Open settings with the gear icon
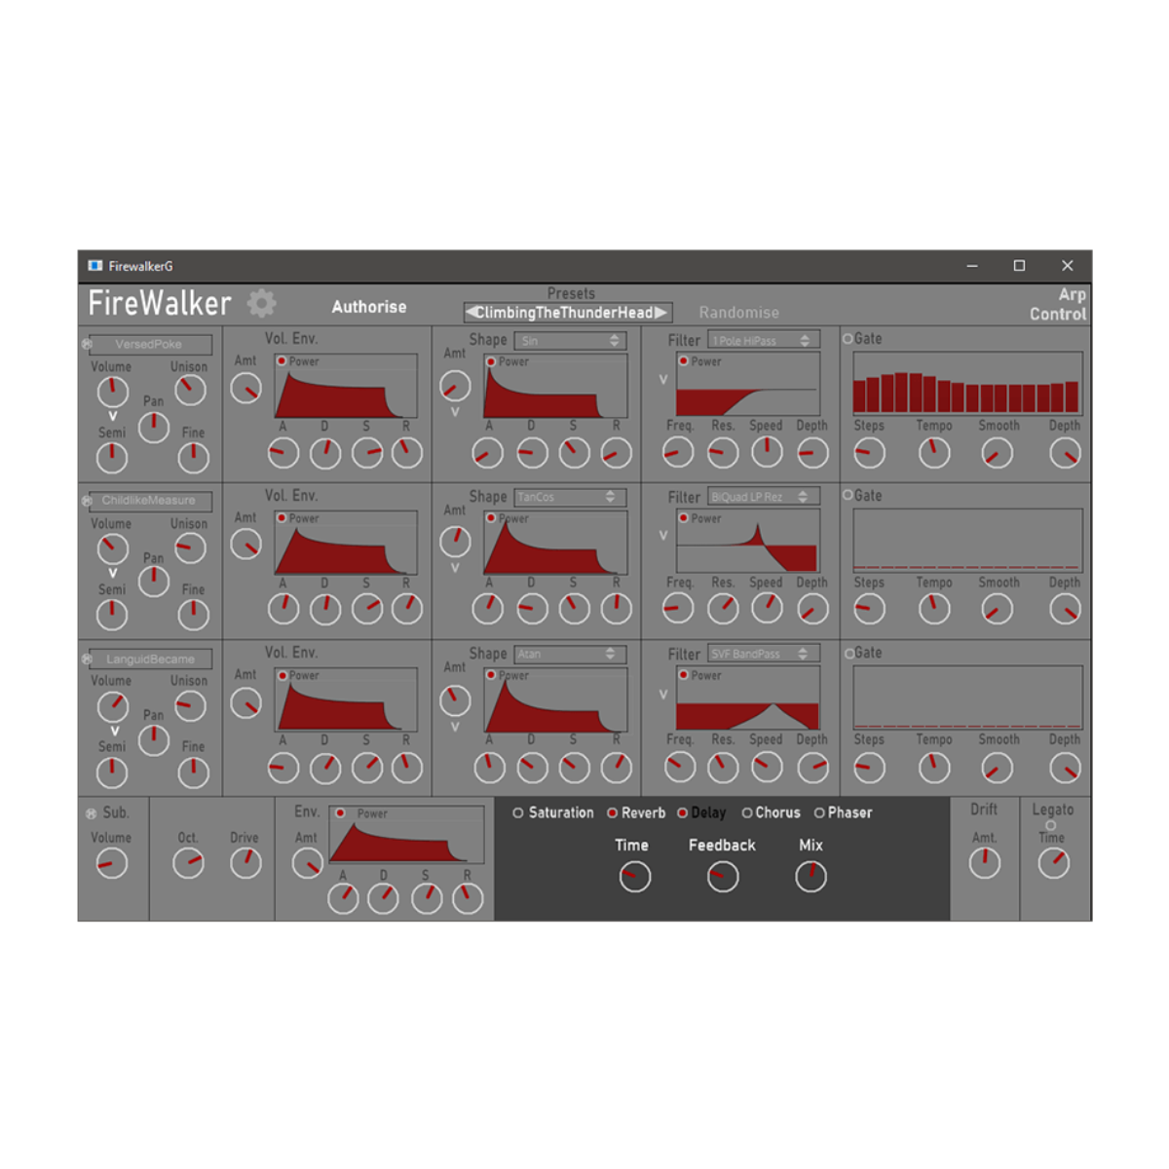This screenshot has width=1169, height=1169. 261,303
